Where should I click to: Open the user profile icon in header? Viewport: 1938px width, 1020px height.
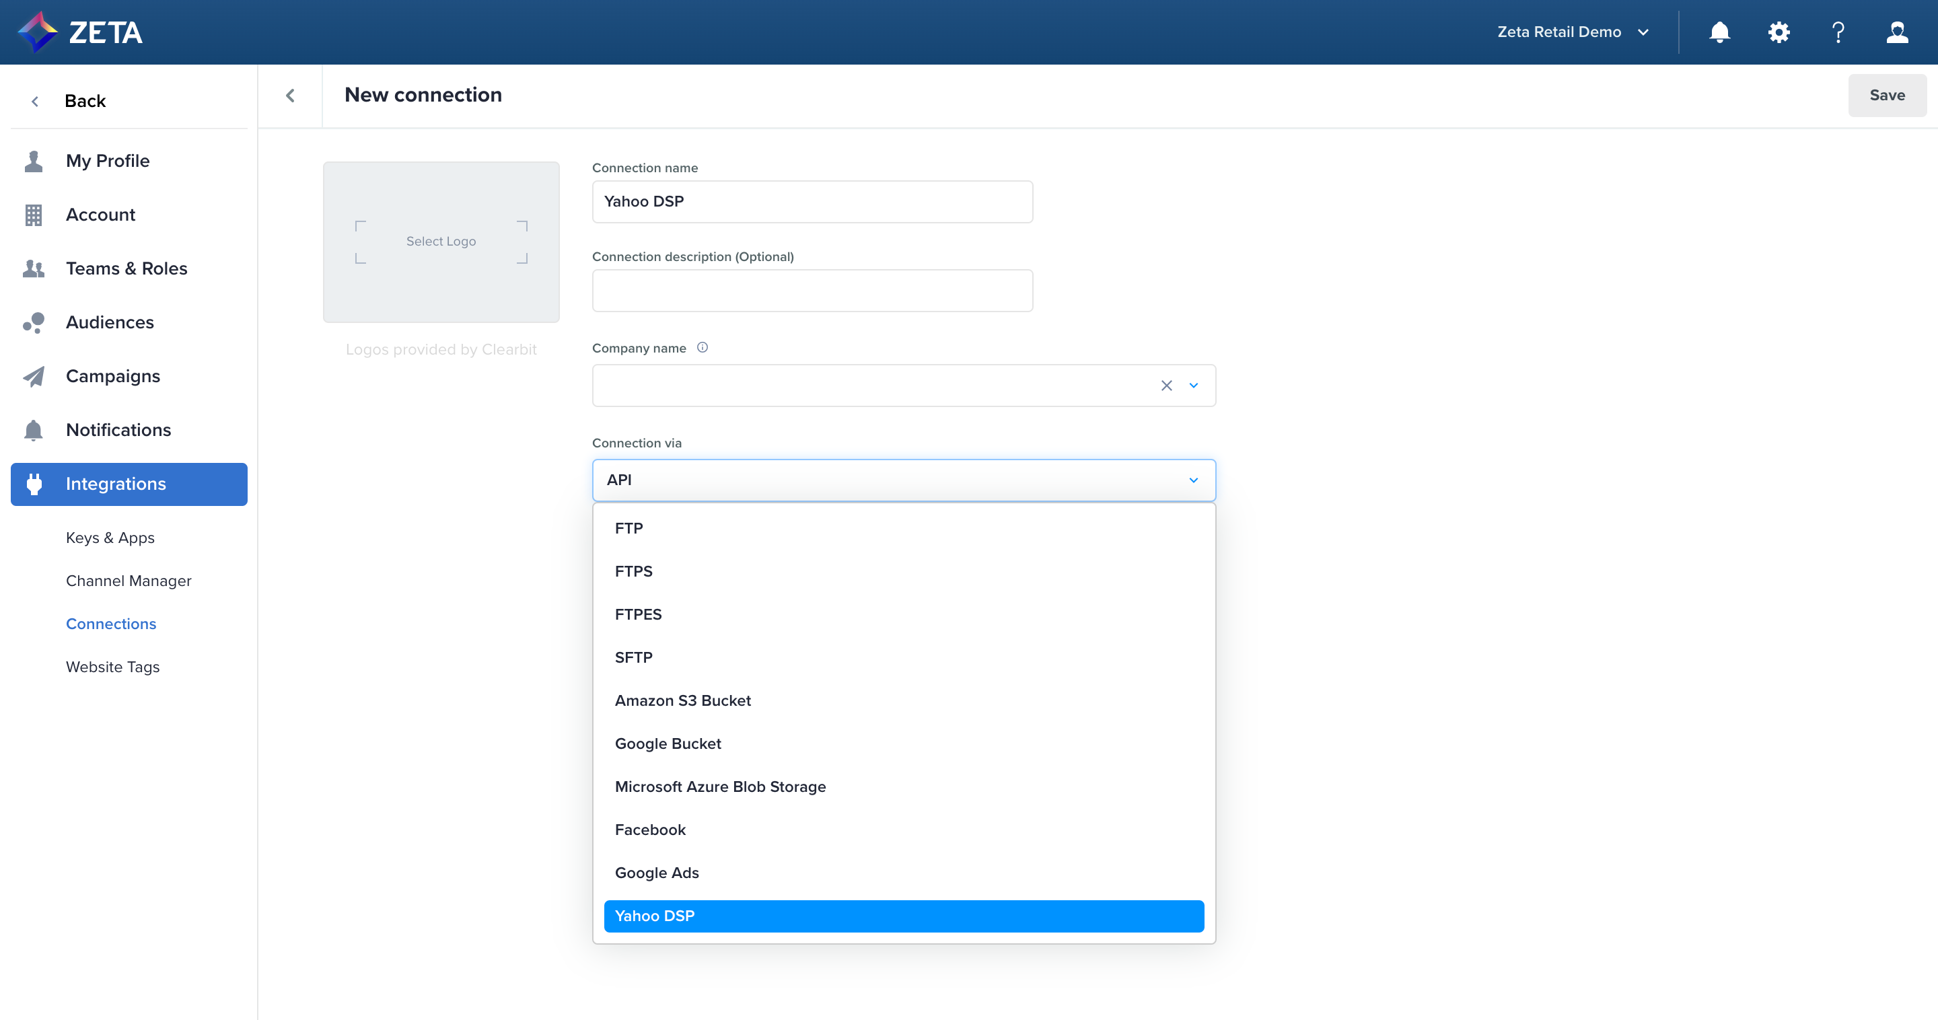(x=1897, y=32)
